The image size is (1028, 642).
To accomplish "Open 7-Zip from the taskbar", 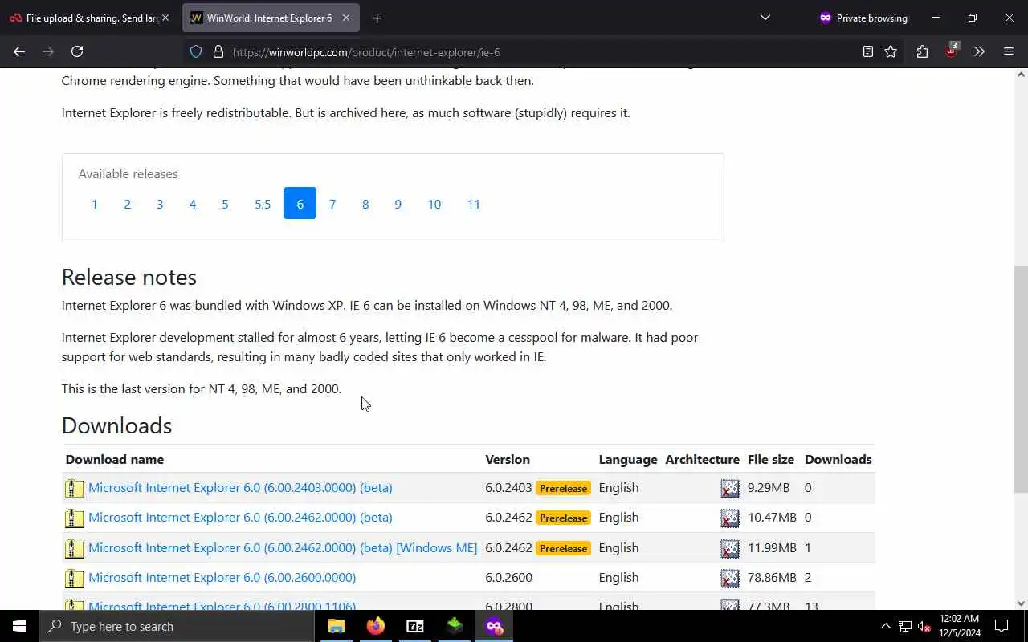I will (x=415, y=626).
